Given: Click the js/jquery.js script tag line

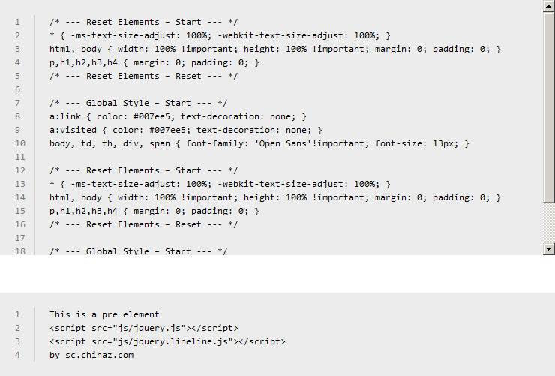Looking at the screenshot, I should point(143,328).
